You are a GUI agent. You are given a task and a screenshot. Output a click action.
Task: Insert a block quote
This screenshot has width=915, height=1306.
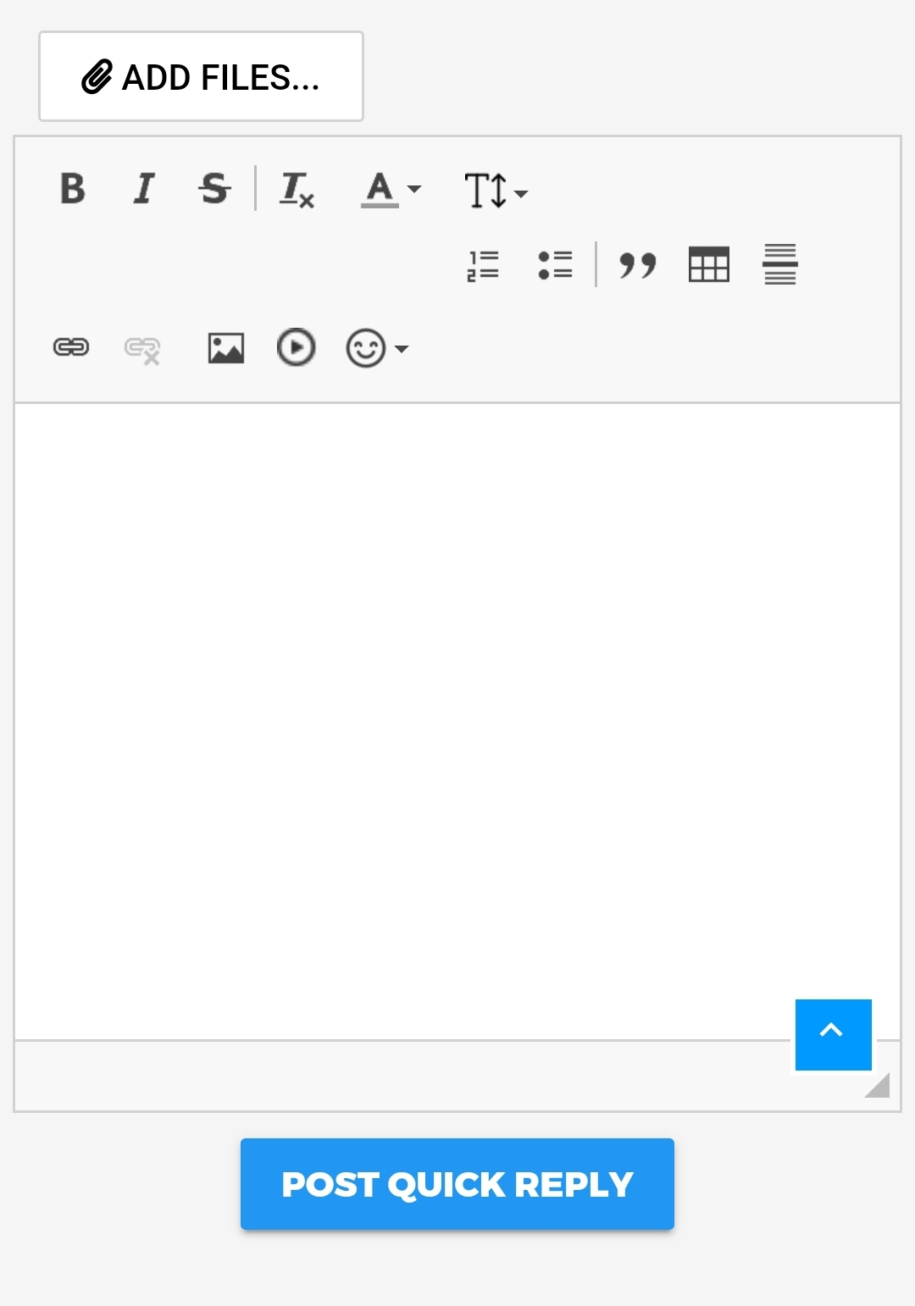tap(638, 265)
